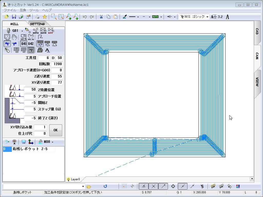Click the NC output arrow icon

[7, 142]
